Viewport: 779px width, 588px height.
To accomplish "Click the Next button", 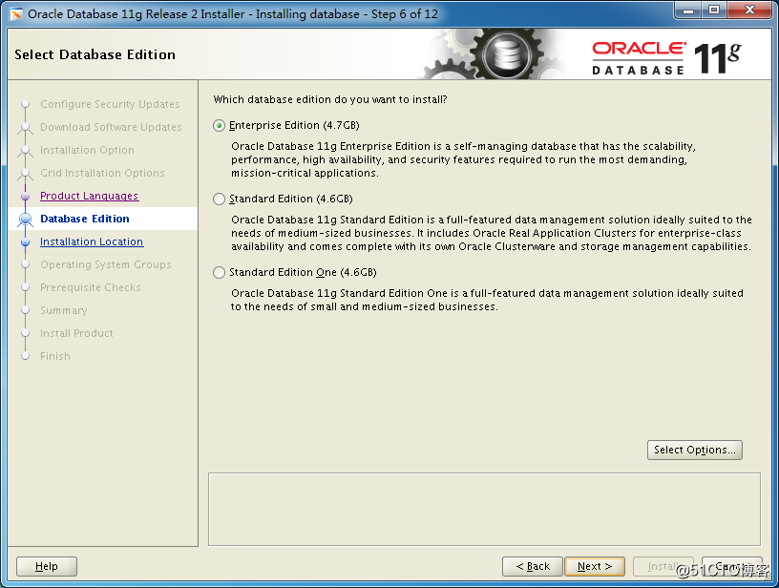I will tap(594, 566).
